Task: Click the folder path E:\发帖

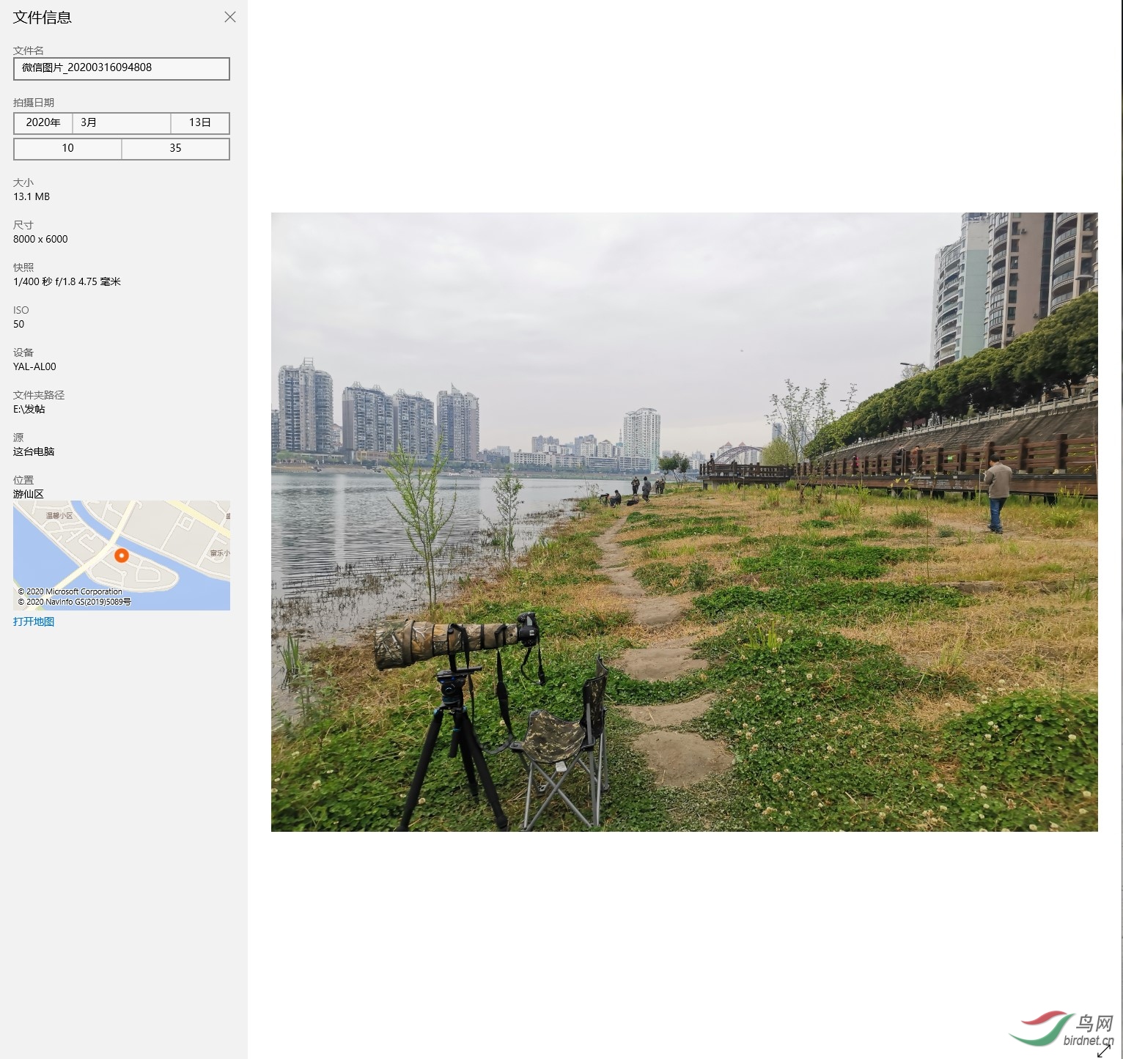Action: click(29, 409)
